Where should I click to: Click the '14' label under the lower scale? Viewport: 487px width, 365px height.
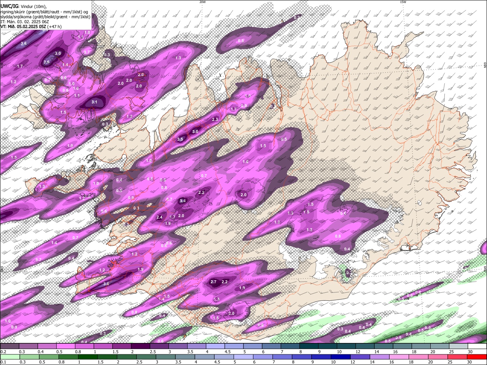pyautogui.click(x=372, y=362)
